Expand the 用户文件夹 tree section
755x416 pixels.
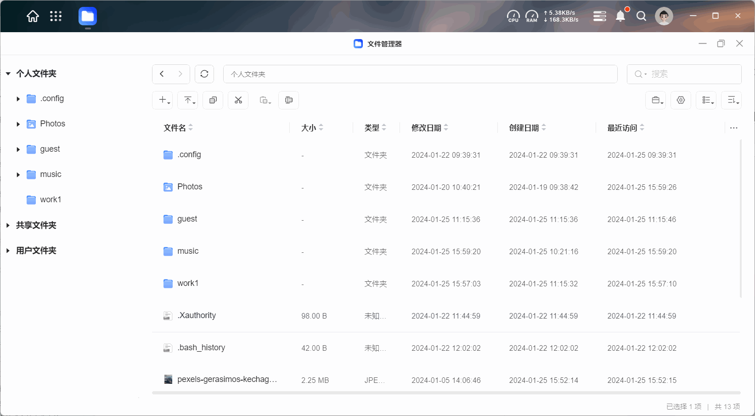[x=8, y=251]
